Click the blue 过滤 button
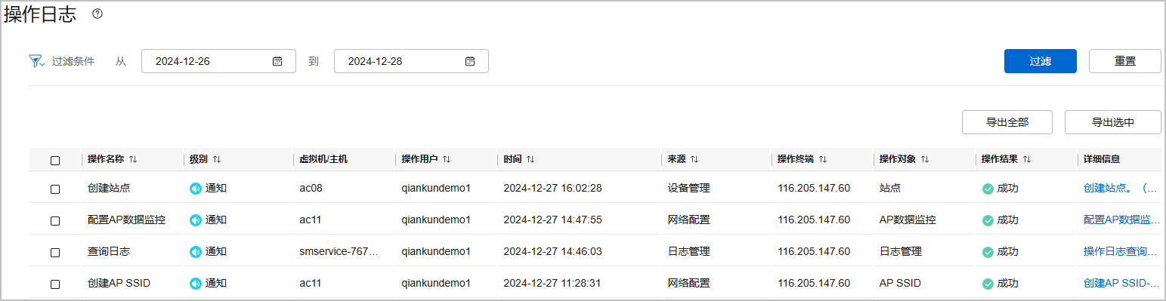 point(1041,61)
